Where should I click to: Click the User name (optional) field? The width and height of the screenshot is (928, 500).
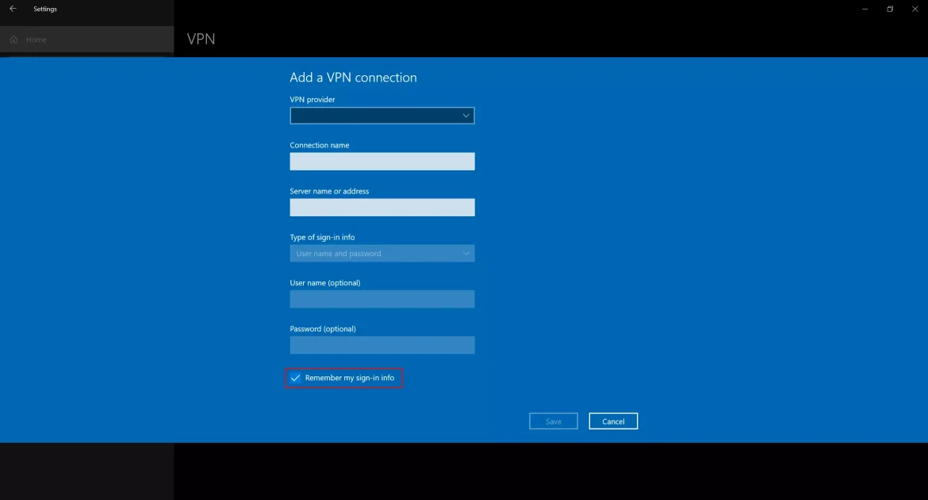point(382,299)
